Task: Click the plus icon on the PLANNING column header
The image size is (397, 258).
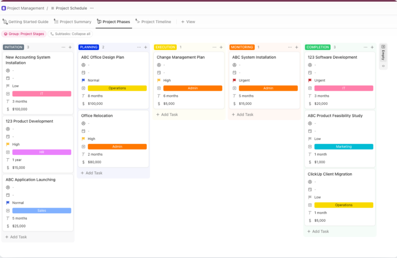Action: [146, 47]
